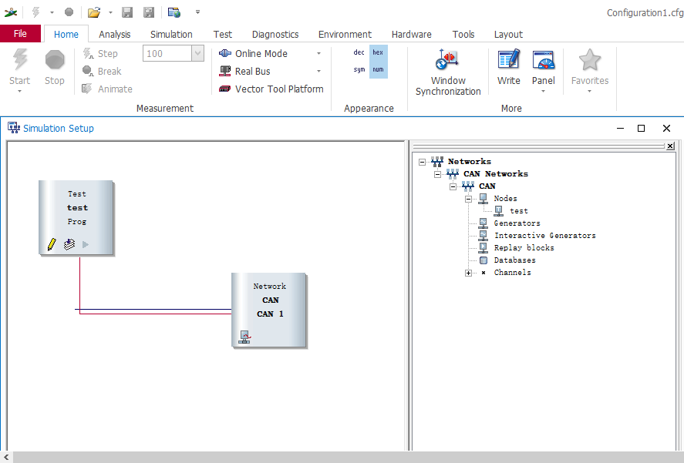Viewport: 684px width, 463px height.
Task: Select Online Mode in ribbon
Action: [253, 54]
